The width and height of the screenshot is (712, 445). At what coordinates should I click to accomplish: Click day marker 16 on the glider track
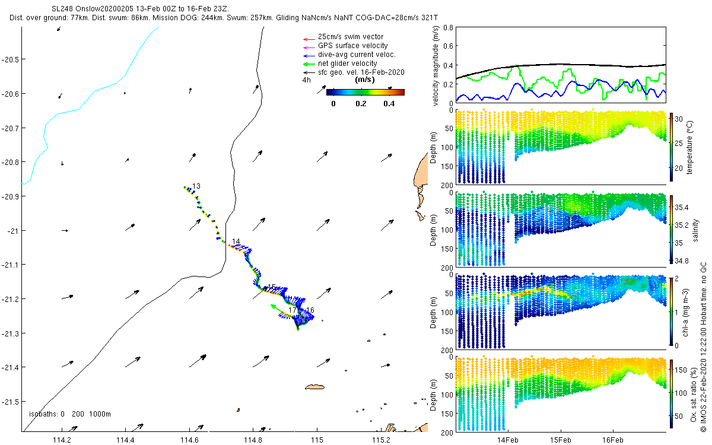pos(310,310)
